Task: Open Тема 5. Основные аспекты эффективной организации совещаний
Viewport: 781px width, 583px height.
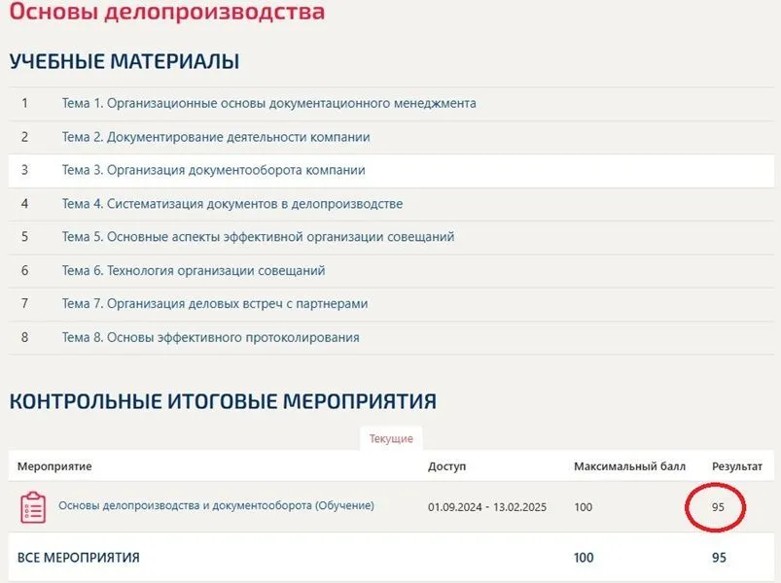Action: click(x=258, y=237)
